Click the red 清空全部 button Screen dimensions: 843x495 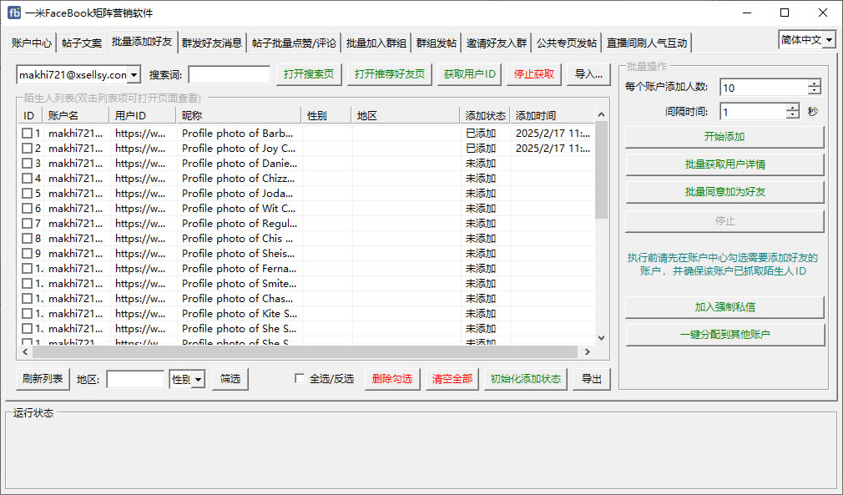pyautogui.click(x=452, y=379)
